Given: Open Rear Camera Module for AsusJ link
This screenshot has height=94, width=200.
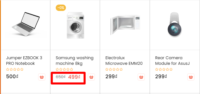Looking at the screenshot, I should pos(172,60).
